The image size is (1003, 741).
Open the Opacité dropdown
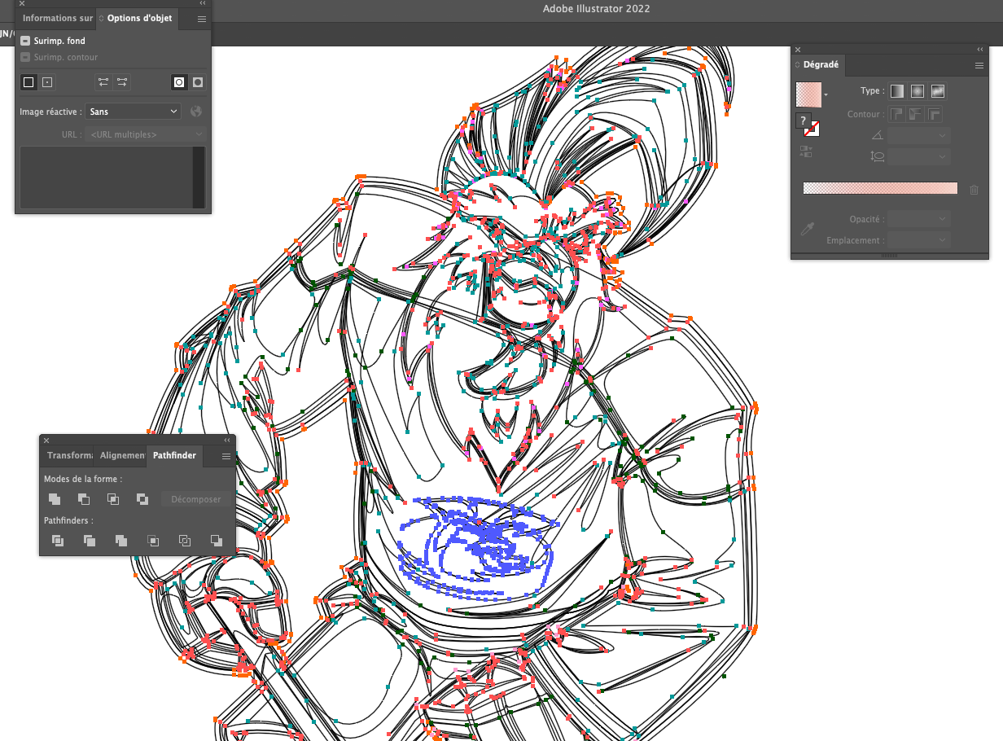pyautogui.click(x=919, y=219)
